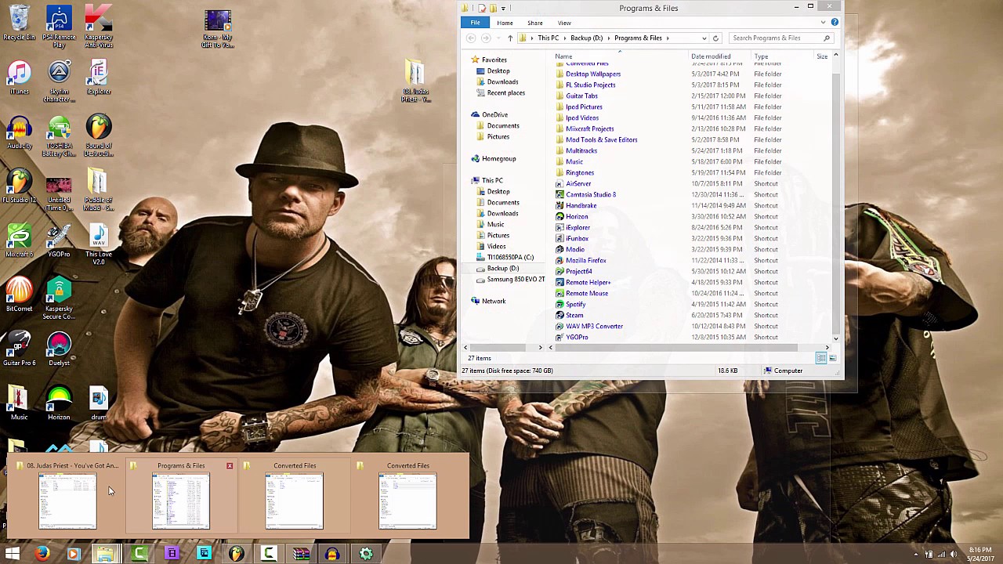
Task: Open the View ribbon tab
Action: [564, 23]
